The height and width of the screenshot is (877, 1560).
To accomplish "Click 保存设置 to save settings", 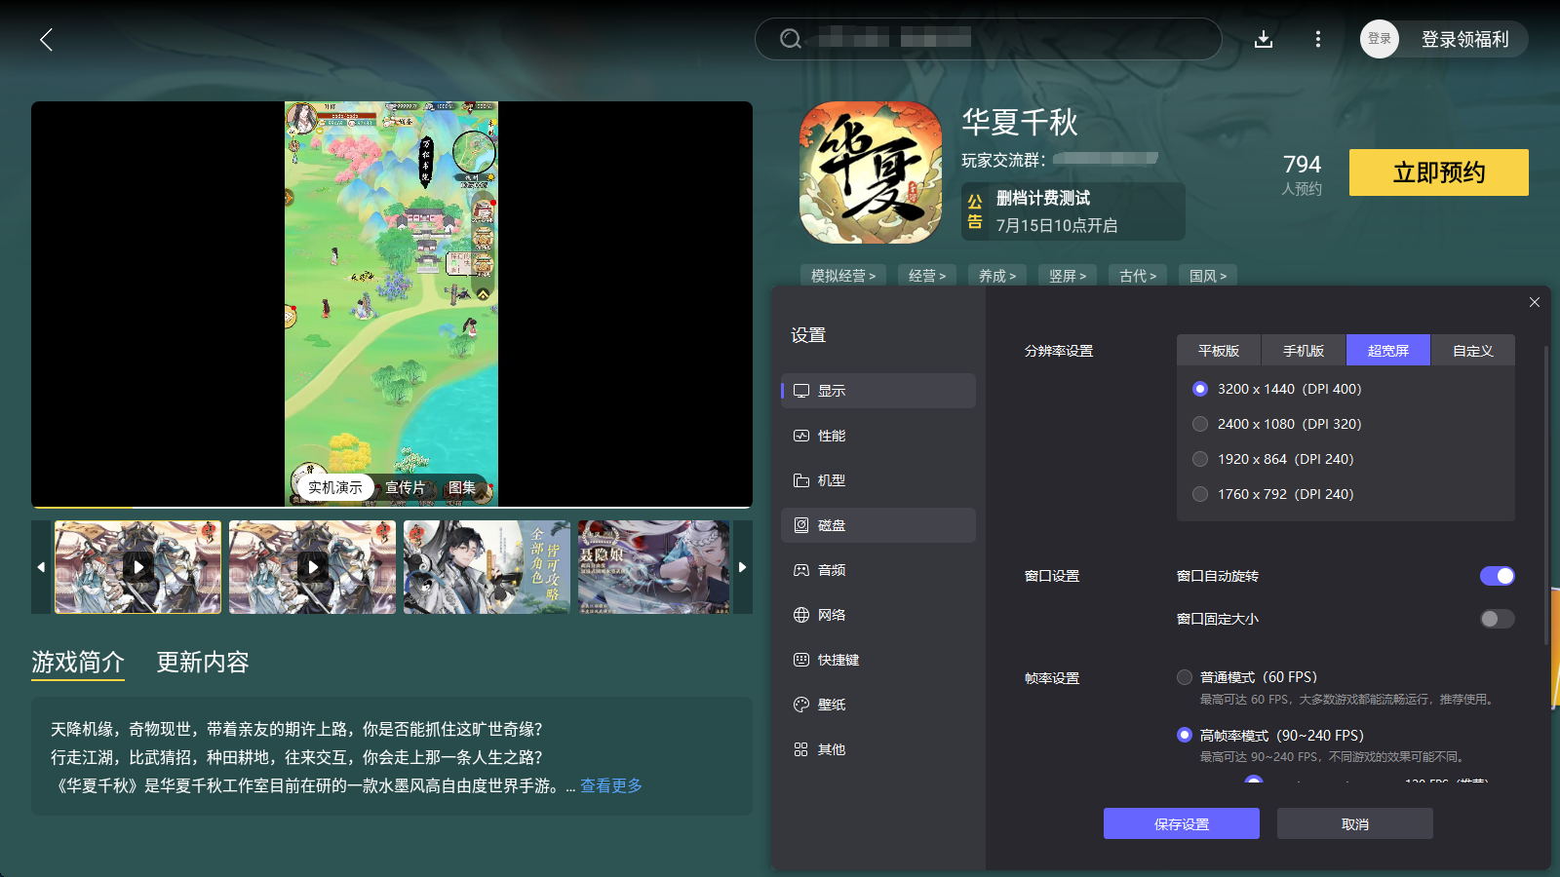I will (x=1182, y=823).
